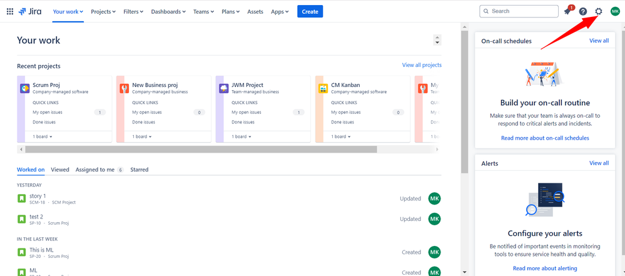This screenshot has width=625, height=276.
Task: Click the search magnifier icon
Action: click(x=486, y=11)
